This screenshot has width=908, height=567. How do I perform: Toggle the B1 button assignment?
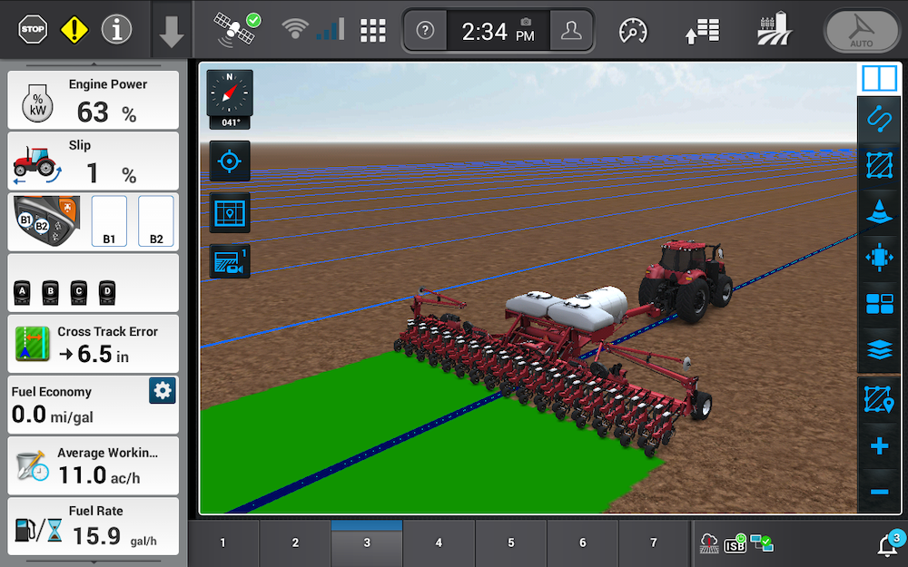click(x=109, y=220)
